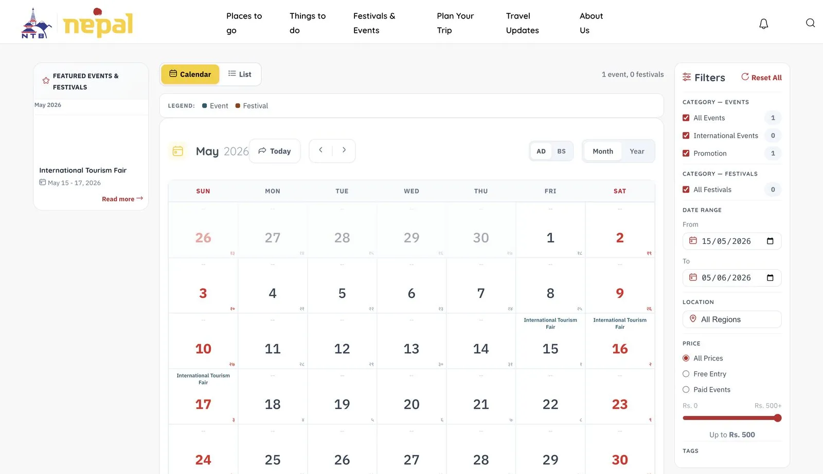Click the Nepal NTB logo
The image size is (823, 474).
pos(77,23)
